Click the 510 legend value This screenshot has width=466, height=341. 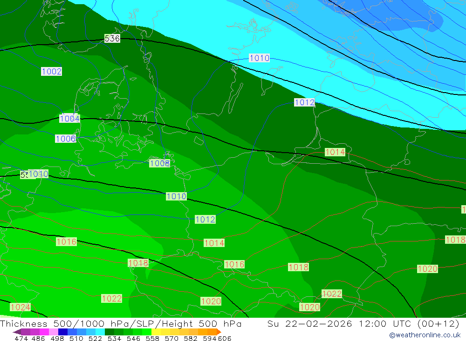(76, 339)
